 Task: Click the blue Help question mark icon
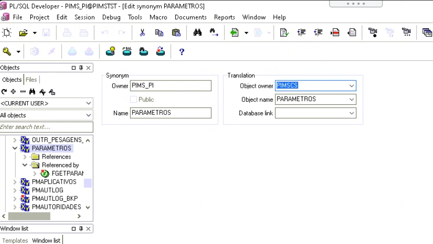tap(182, 52)
